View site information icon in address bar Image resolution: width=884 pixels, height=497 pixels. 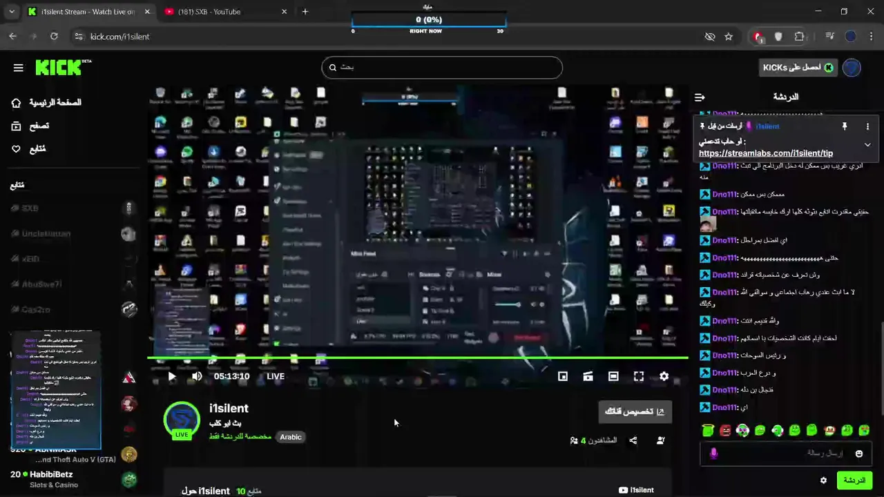point(78,37)
